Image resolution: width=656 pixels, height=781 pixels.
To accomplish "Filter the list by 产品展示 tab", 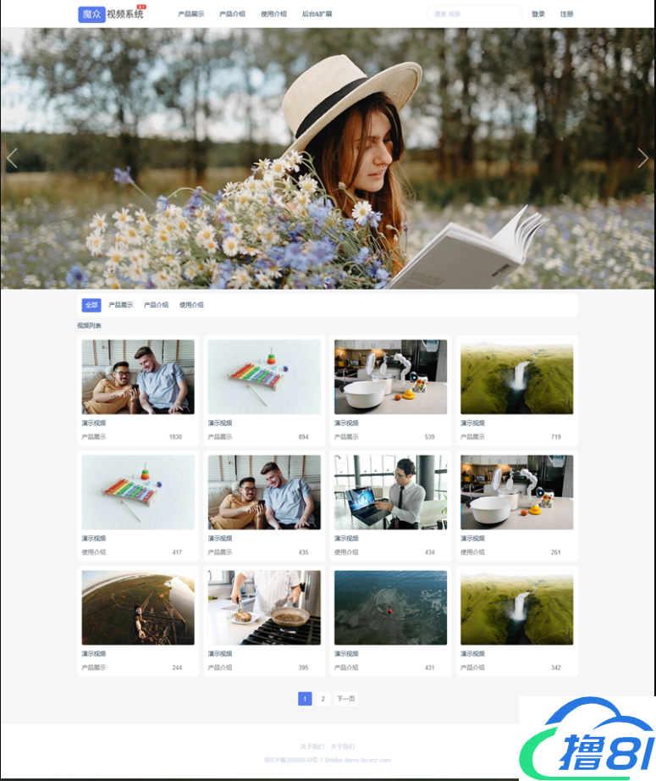I will pyautogui.click(x=121, y=305).
